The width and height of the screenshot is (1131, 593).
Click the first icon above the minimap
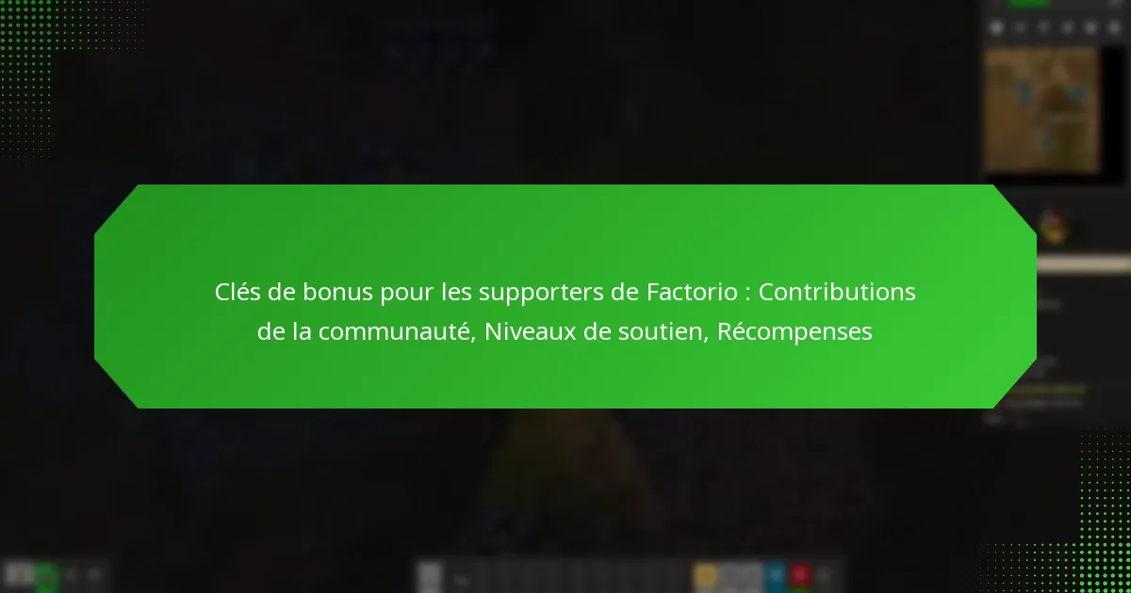pyautogui.click(x=996, y=27)
